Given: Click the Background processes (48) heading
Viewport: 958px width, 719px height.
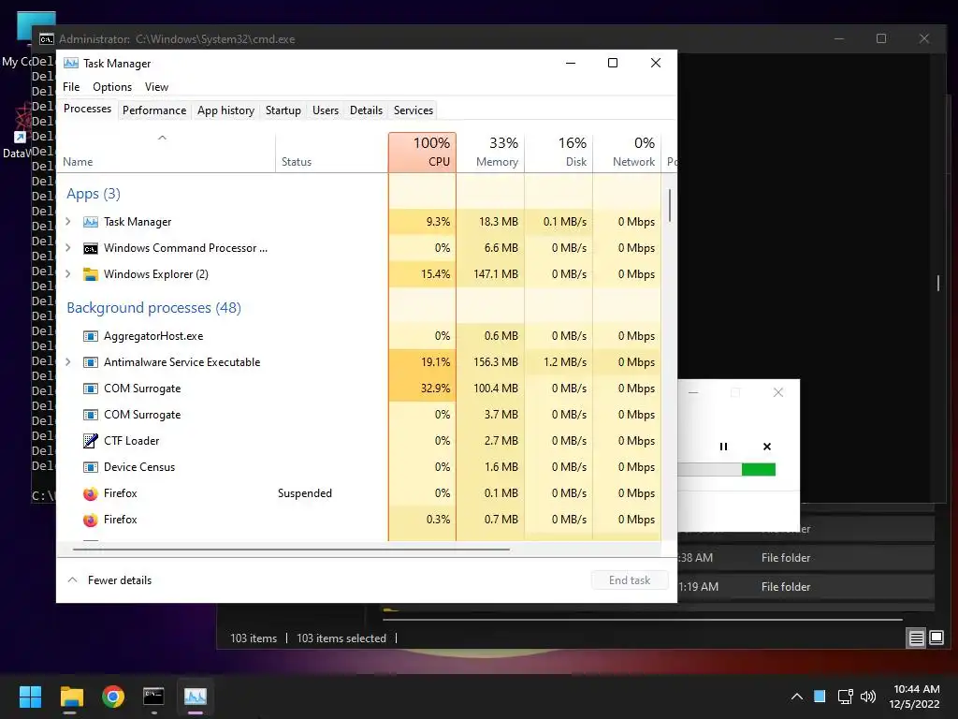Looking at the screenshot, I should [x=154, y=307].
